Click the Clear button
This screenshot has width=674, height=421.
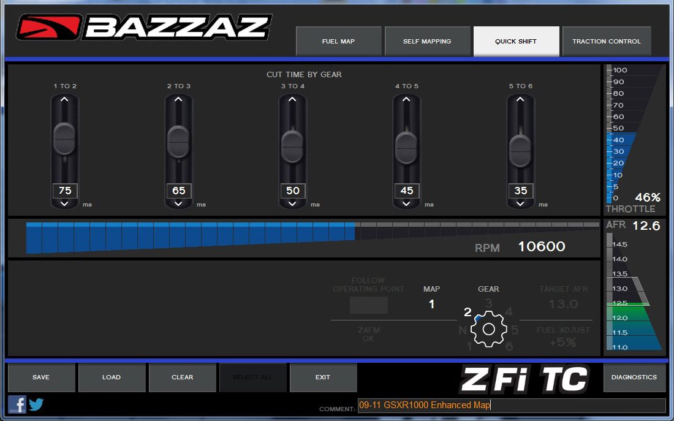pos(182,377)
